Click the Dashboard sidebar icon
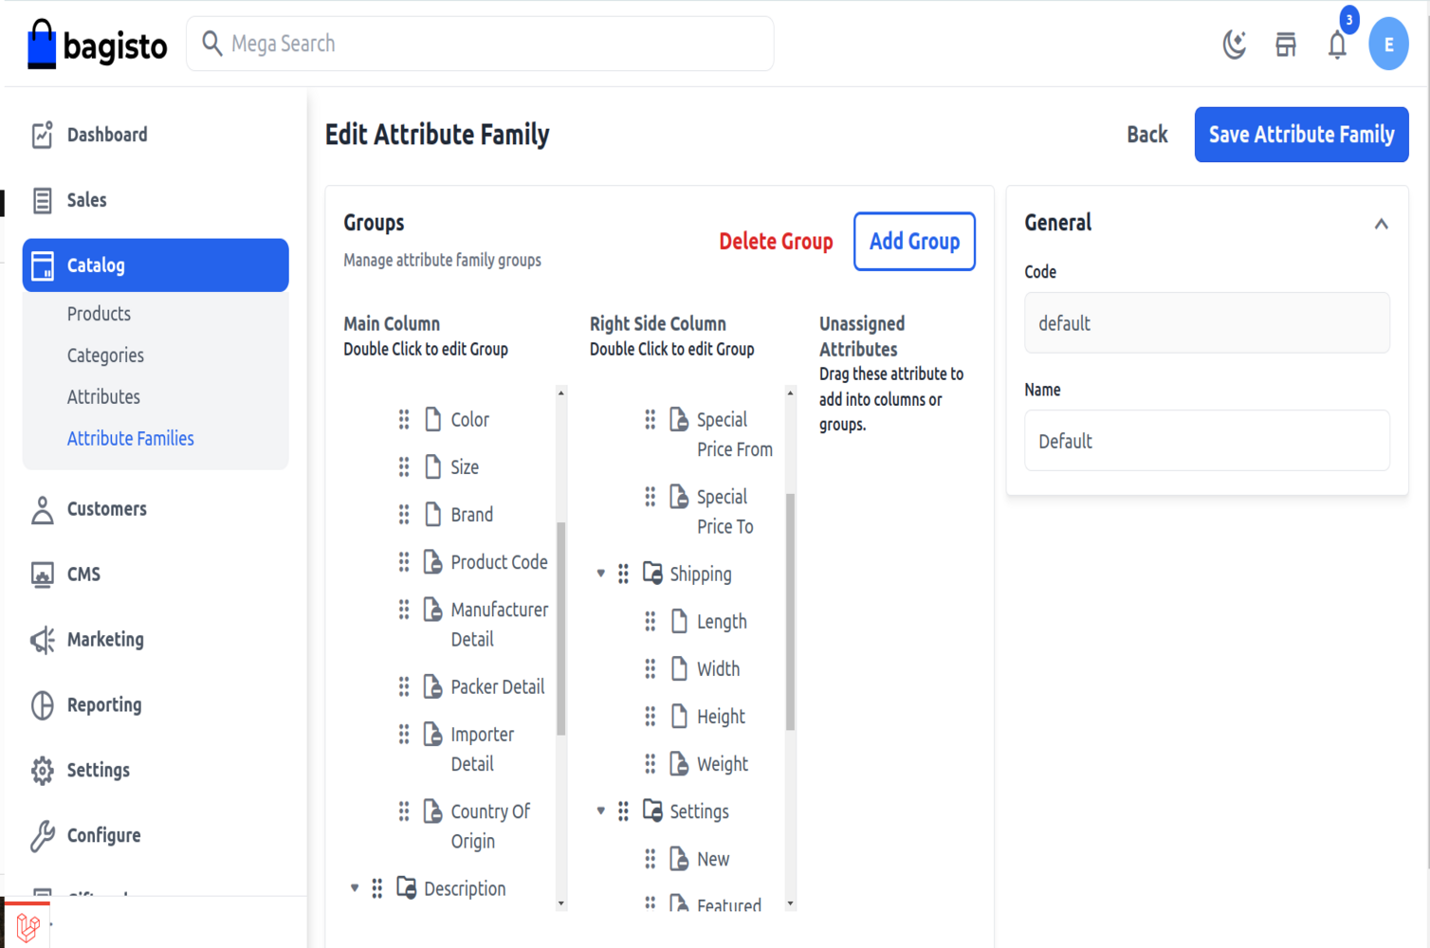Viewport: 1430px width, 948px height. click(x=43, y=135)
